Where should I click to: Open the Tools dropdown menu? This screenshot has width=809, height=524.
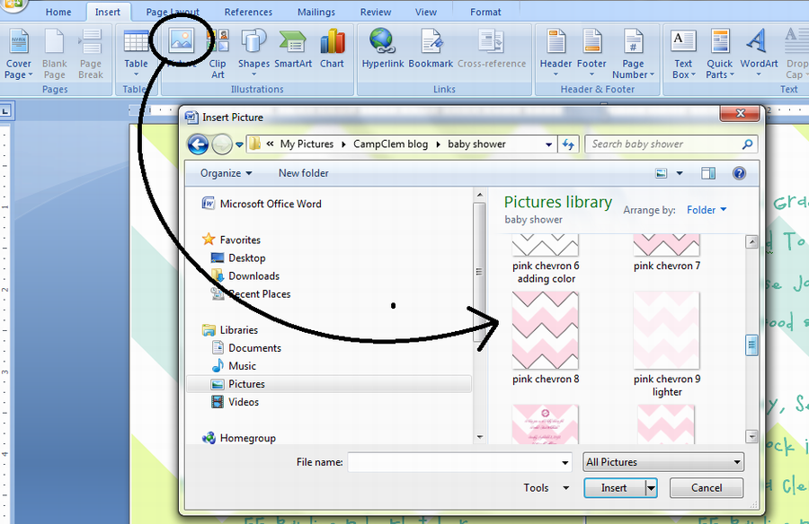pyautogui.click(x=546, y=488)
